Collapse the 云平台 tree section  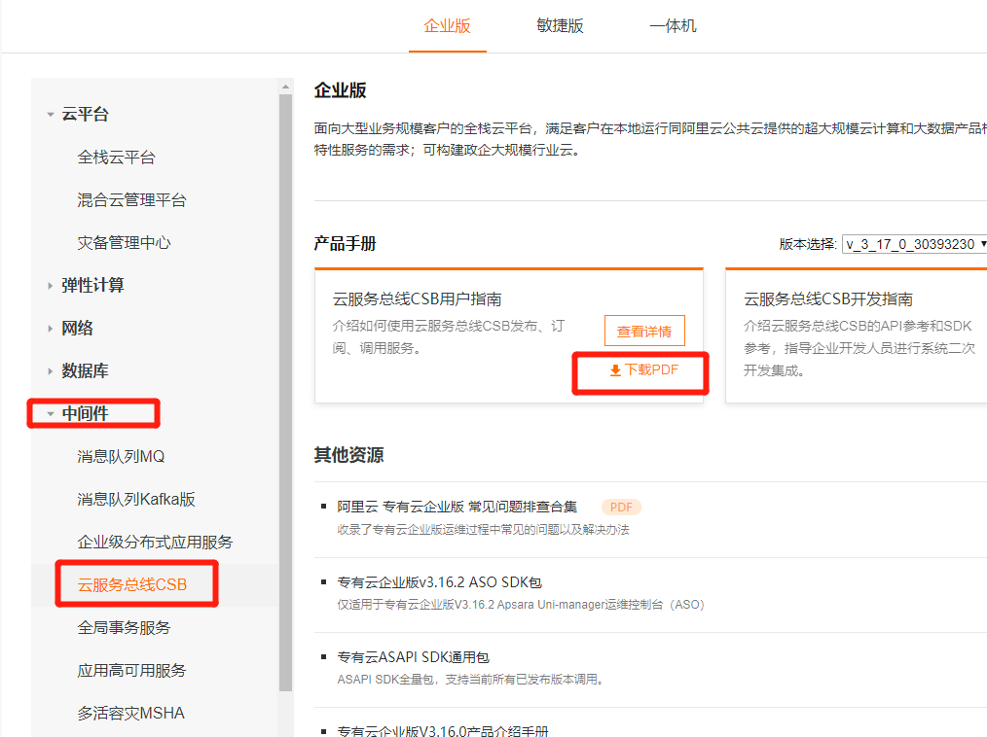(x=51, y=115)
